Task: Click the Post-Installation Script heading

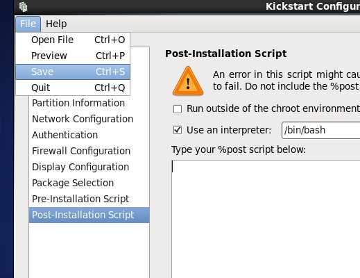Action: 226,54
